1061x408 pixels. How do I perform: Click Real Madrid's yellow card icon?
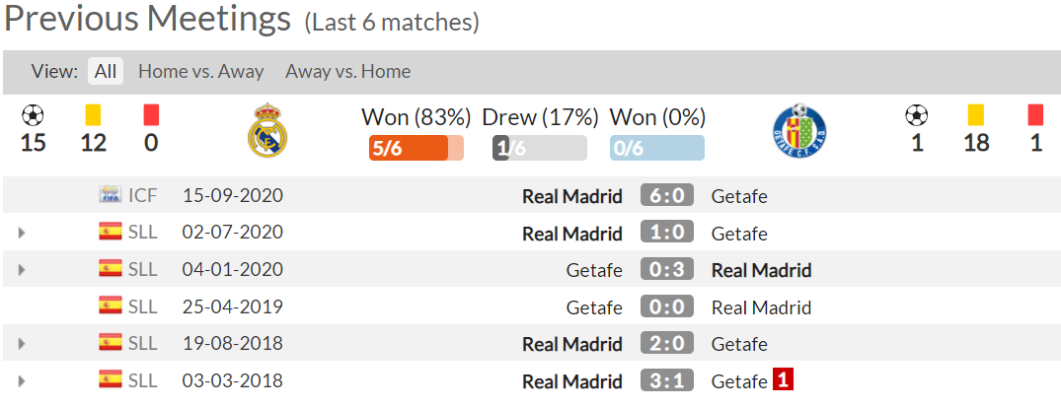coord(93,115)
